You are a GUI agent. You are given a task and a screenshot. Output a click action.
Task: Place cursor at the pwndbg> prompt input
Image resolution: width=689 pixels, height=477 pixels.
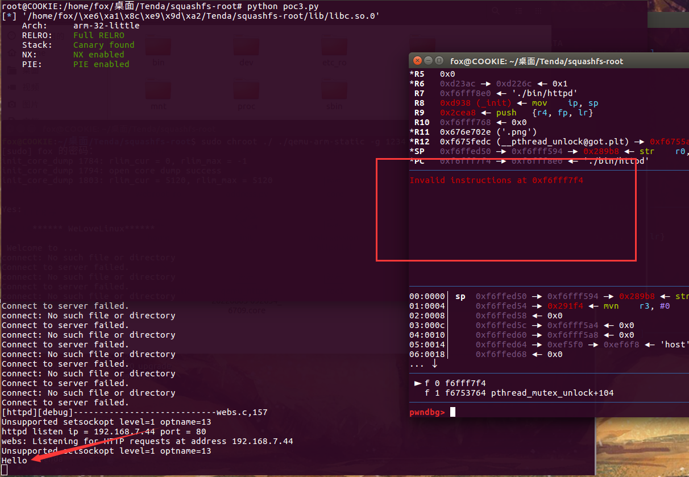pyautogui.click(x=453, y=412)
